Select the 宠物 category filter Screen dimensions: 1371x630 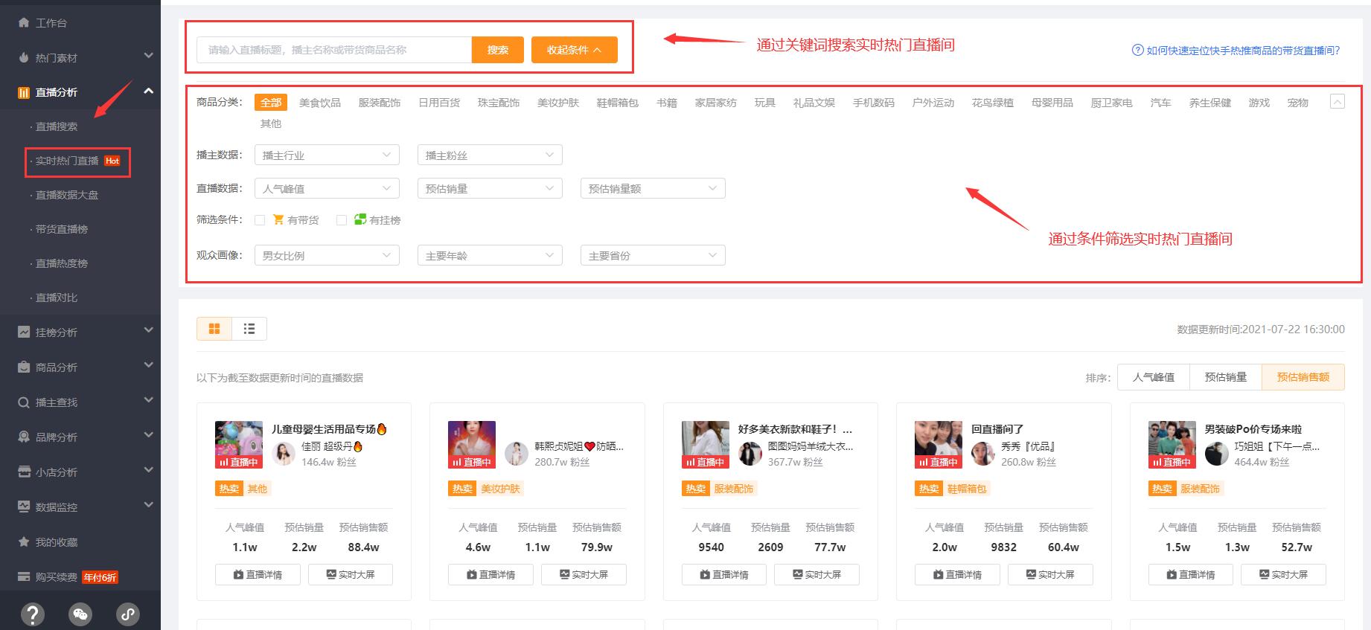[x=1298, y=103]
